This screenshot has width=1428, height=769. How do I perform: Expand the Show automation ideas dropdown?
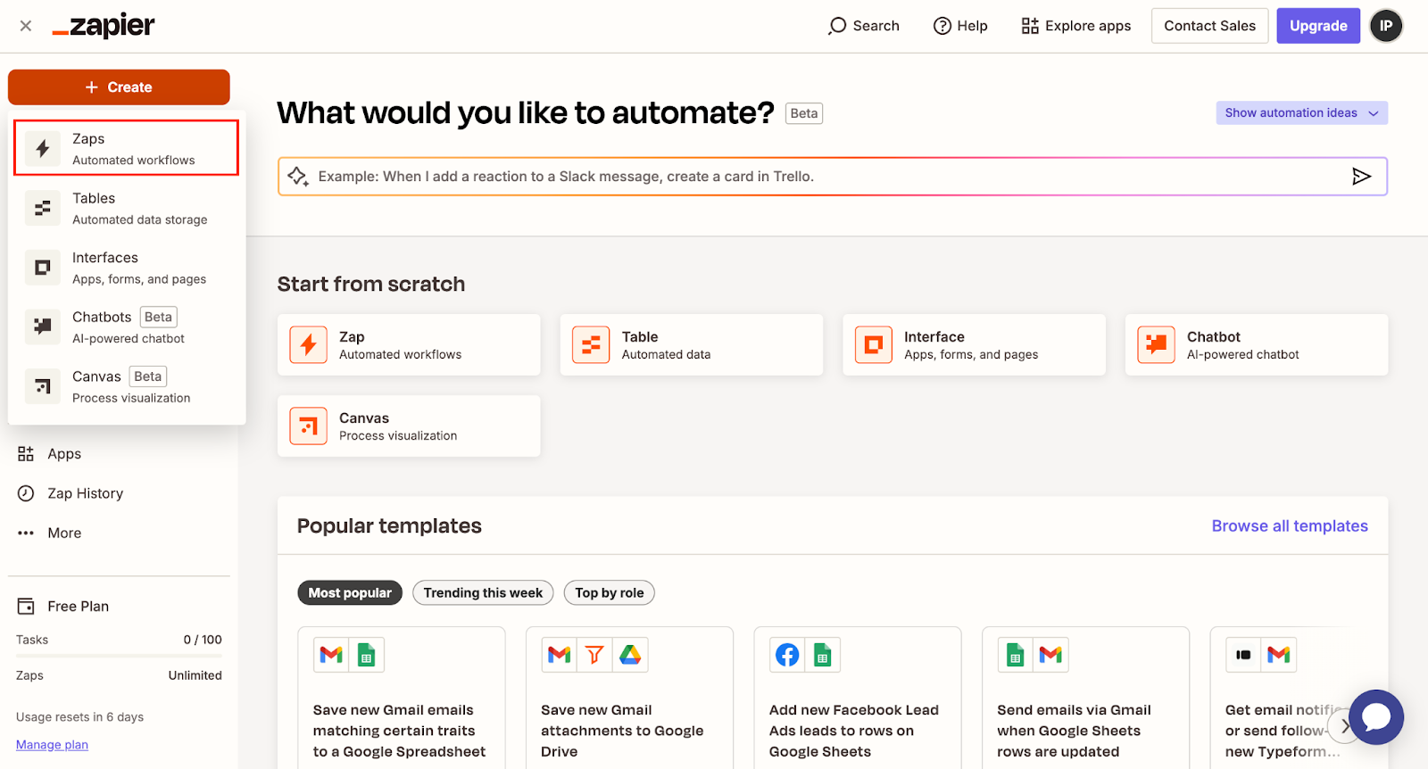point(1300,113)
